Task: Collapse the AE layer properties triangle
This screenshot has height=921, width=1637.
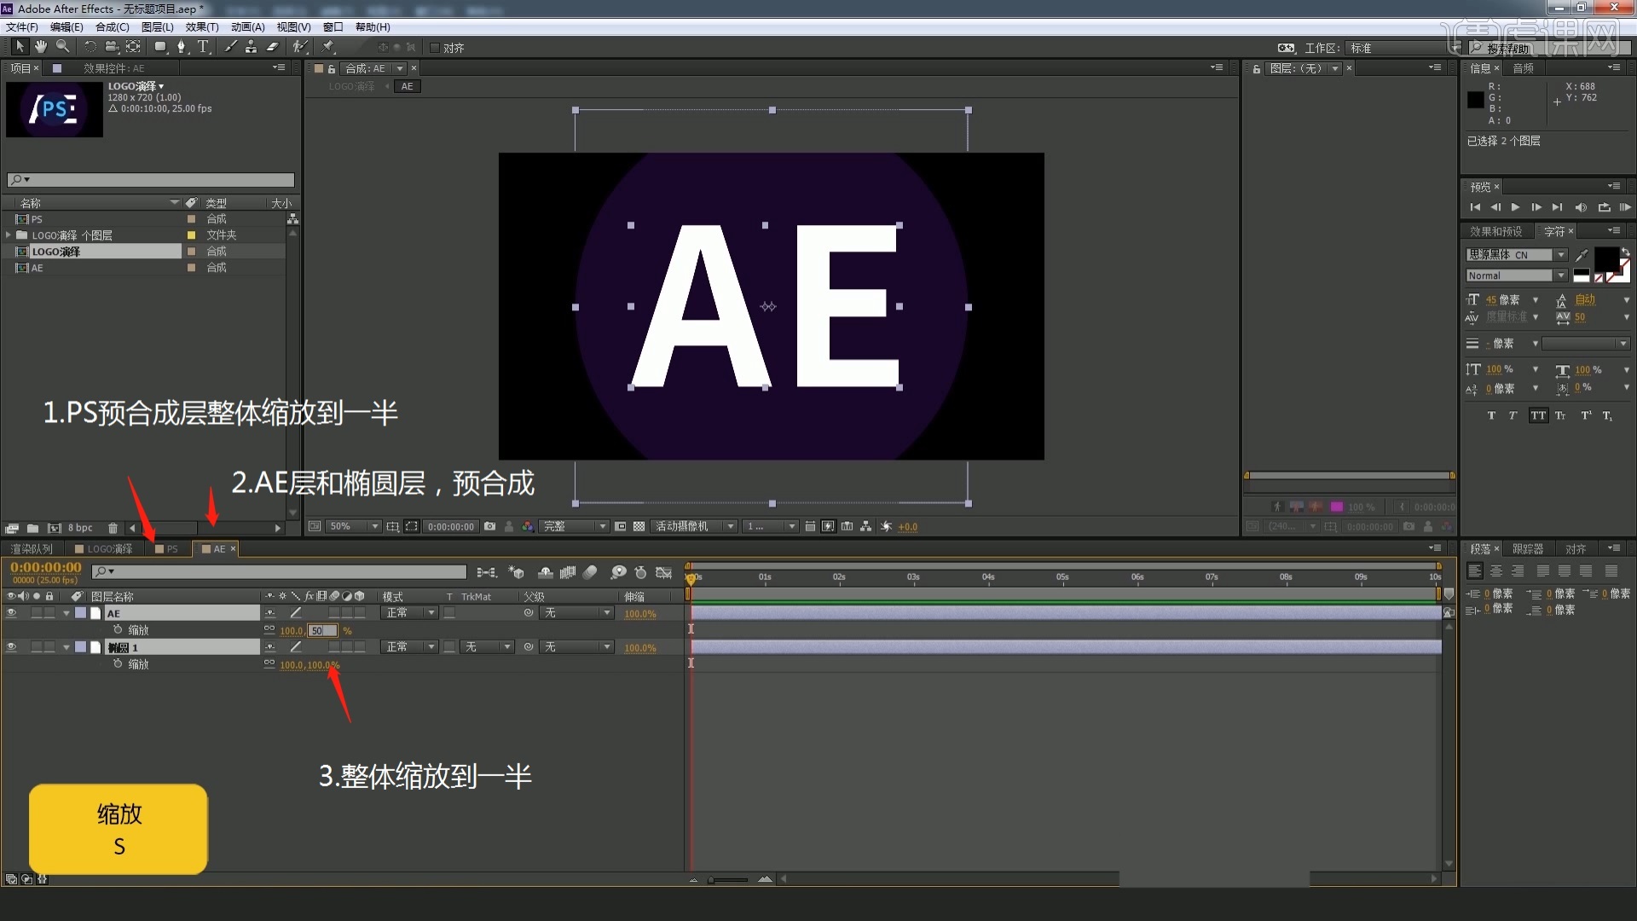Action: (x=67, y=613)
